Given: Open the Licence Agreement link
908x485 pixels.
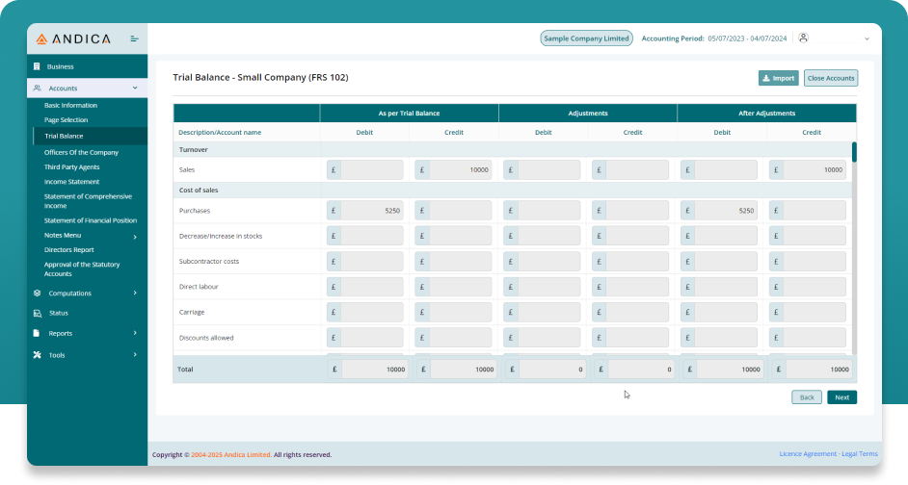Looking at the screenshot, I should coord(808,454).
